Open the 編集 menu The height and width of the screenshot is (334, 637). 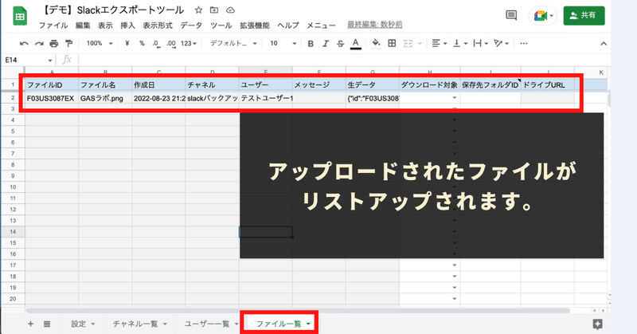[x=83, y=26]
